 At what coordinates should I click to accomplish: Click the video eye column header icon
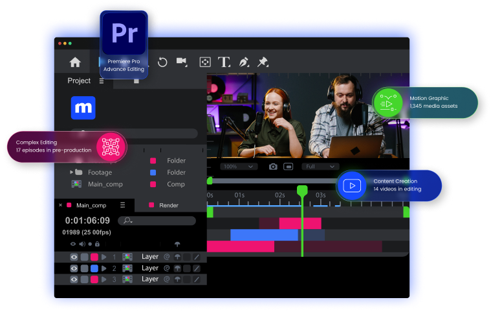[x=73, y=244]
